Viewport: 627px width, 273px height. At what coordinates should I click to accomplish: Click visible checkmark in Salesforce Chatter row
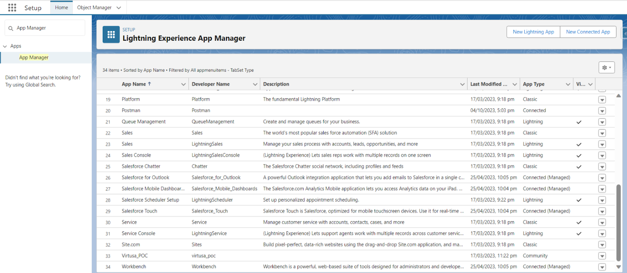coord(579,167)
